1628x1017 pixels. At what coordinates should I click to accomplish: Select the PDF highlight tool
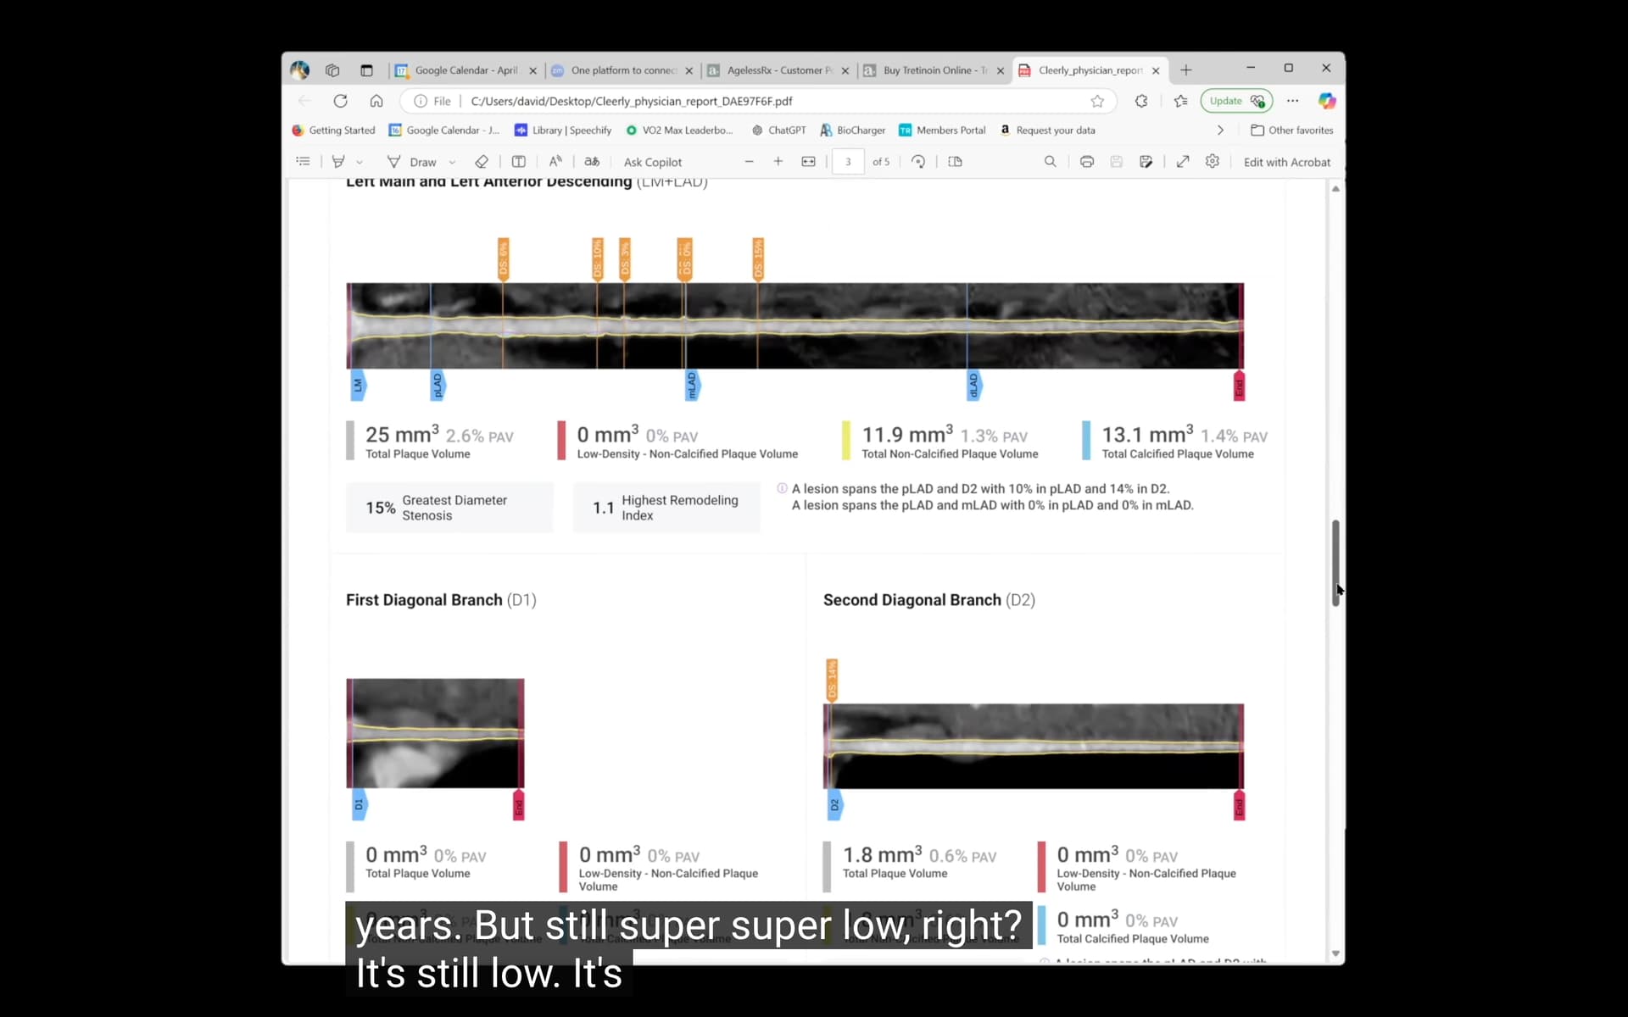(338, 161)
